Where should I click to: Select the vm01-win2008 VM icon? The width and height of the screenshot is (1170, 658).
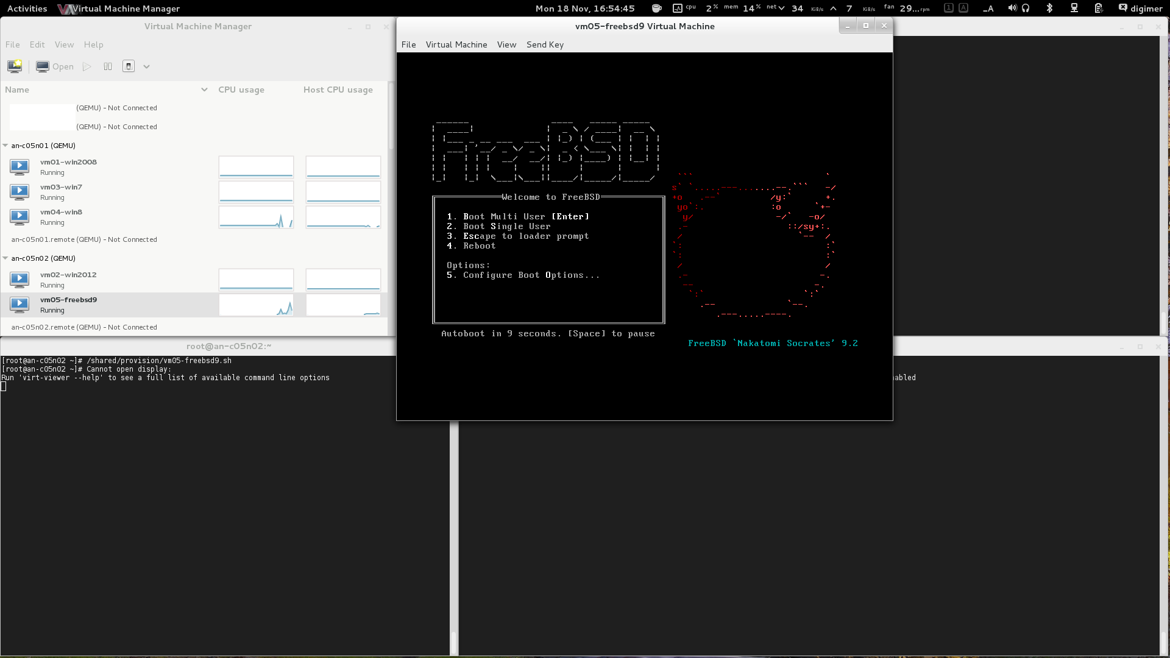pyautogui.click(x=19, y=166)
